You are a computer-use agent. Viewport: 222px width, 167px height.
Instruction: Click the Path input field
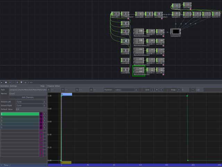coord(28,90)
